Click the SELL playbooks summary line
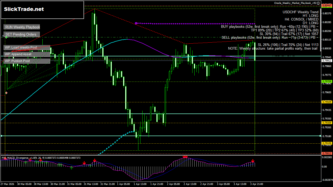 (270, 37)
